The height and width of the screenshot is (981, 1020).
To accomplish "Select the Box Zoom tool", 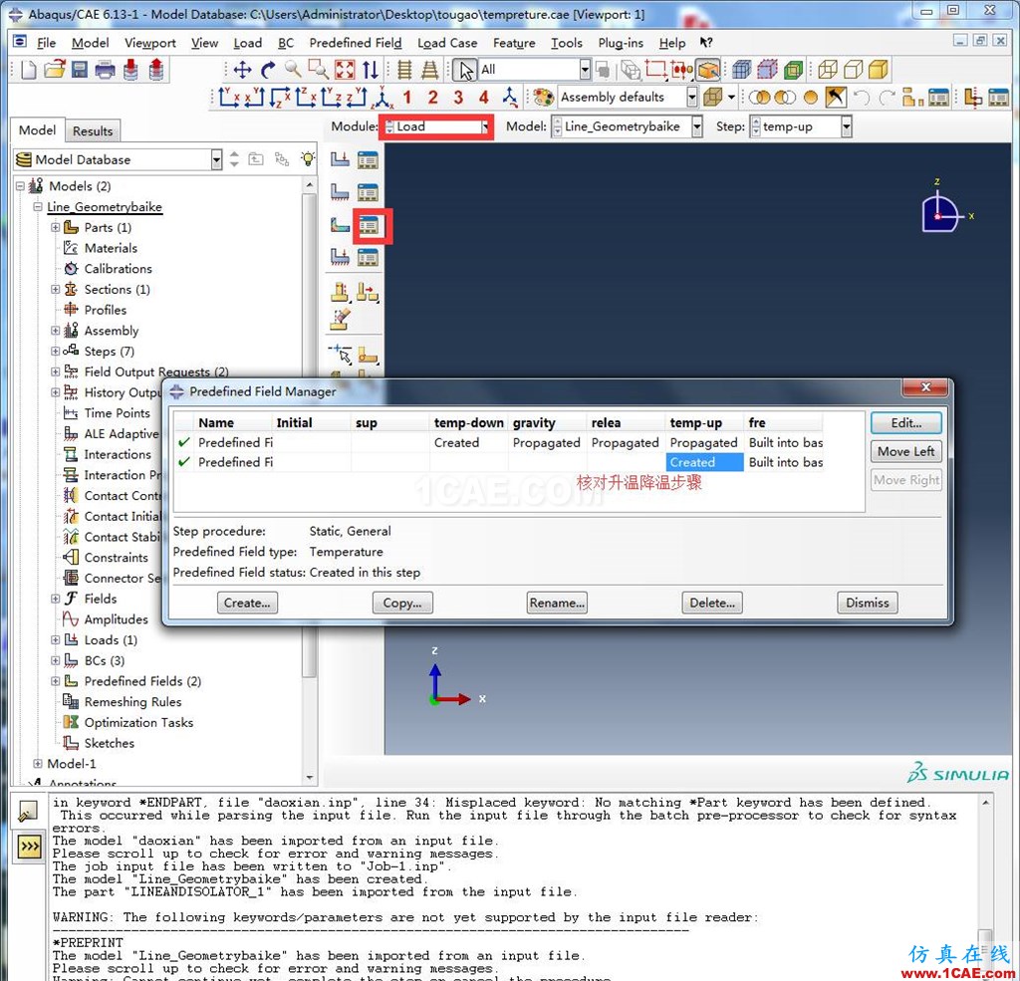I will pos(318,70).
